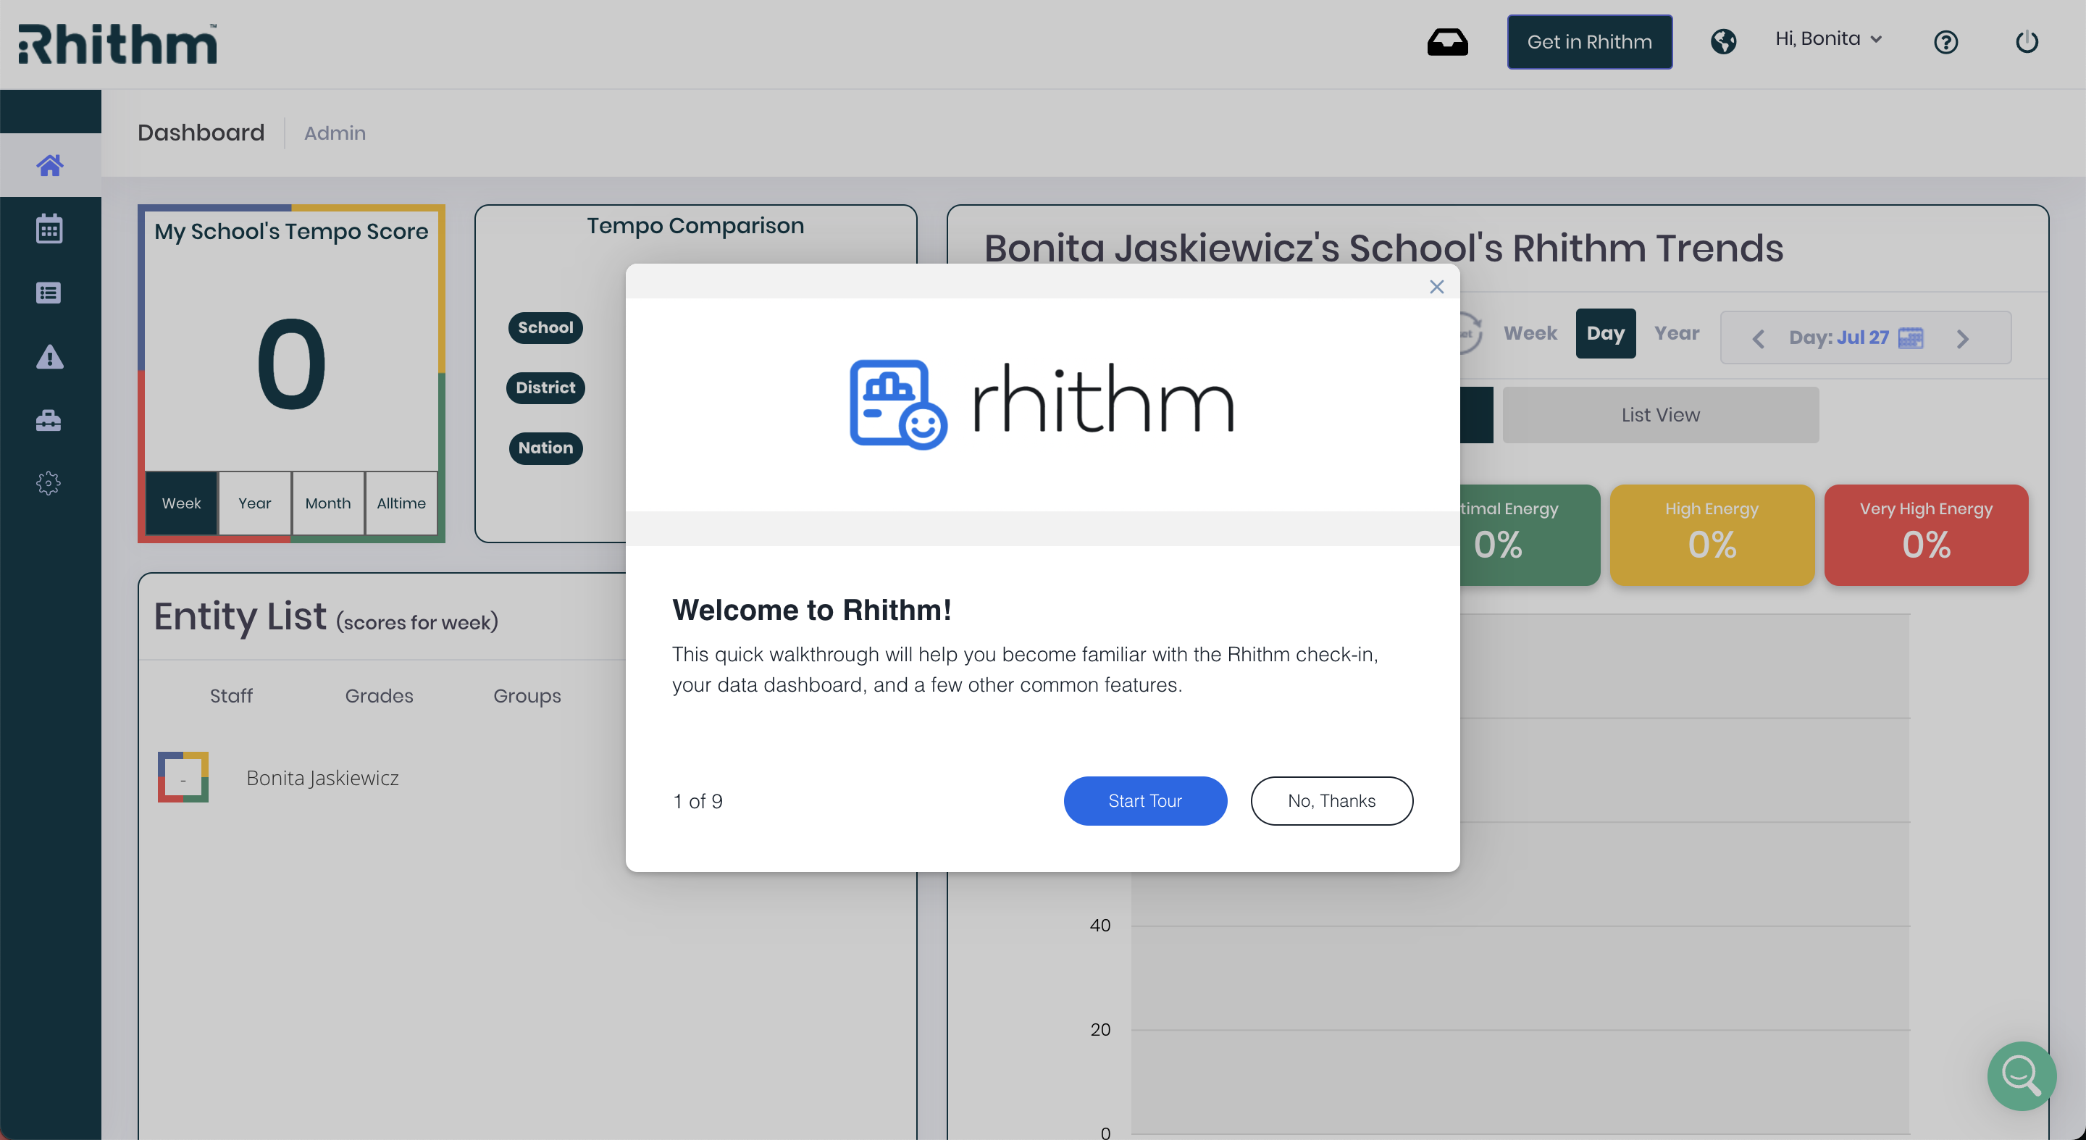Open the settings gear icon in sidebar

(49, 483)
